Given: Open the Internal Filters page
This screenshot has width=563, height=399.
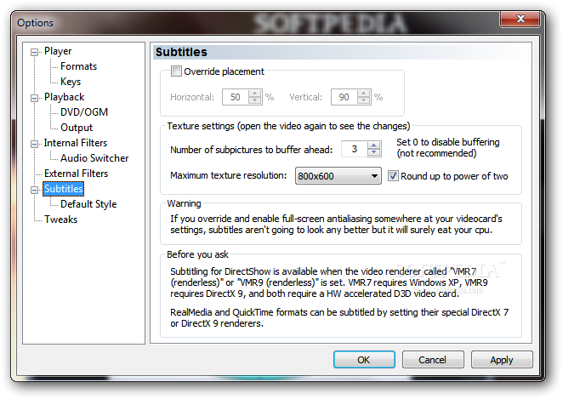Looking at the screenshot, I should pos(76,143).
